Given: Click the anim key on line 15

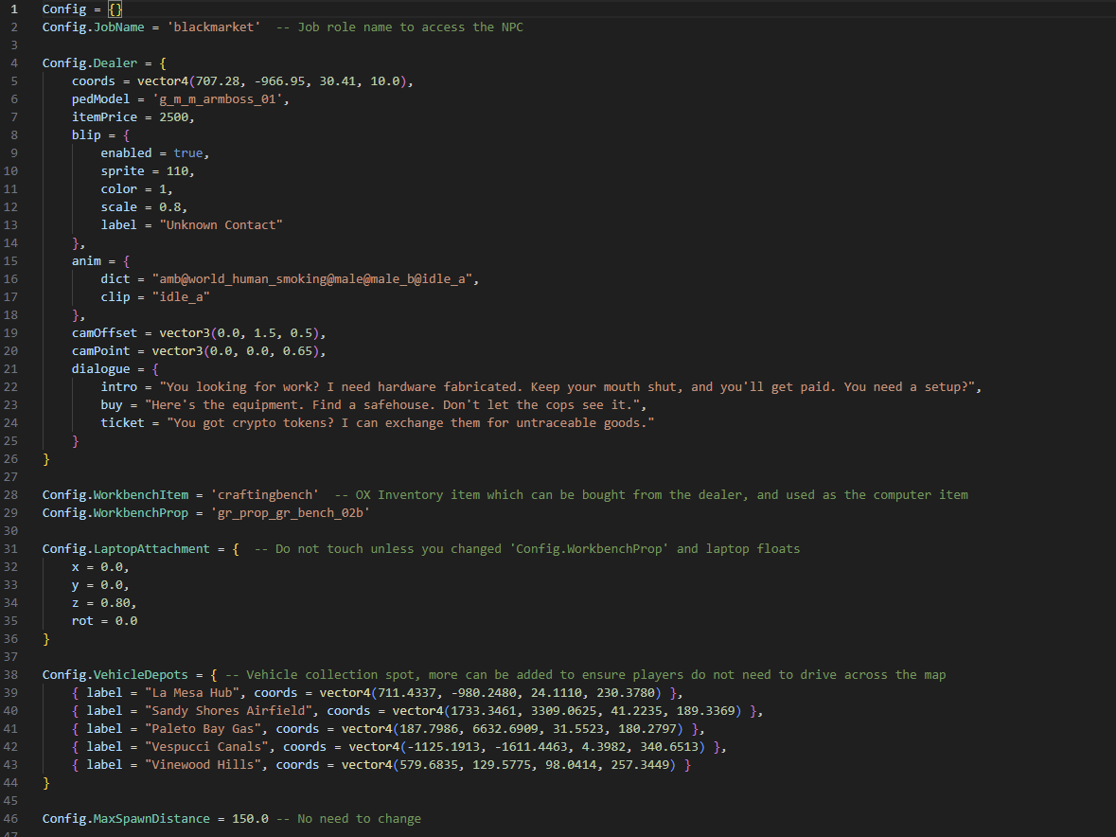Looking at the screenshot, I should coord(86,261).
